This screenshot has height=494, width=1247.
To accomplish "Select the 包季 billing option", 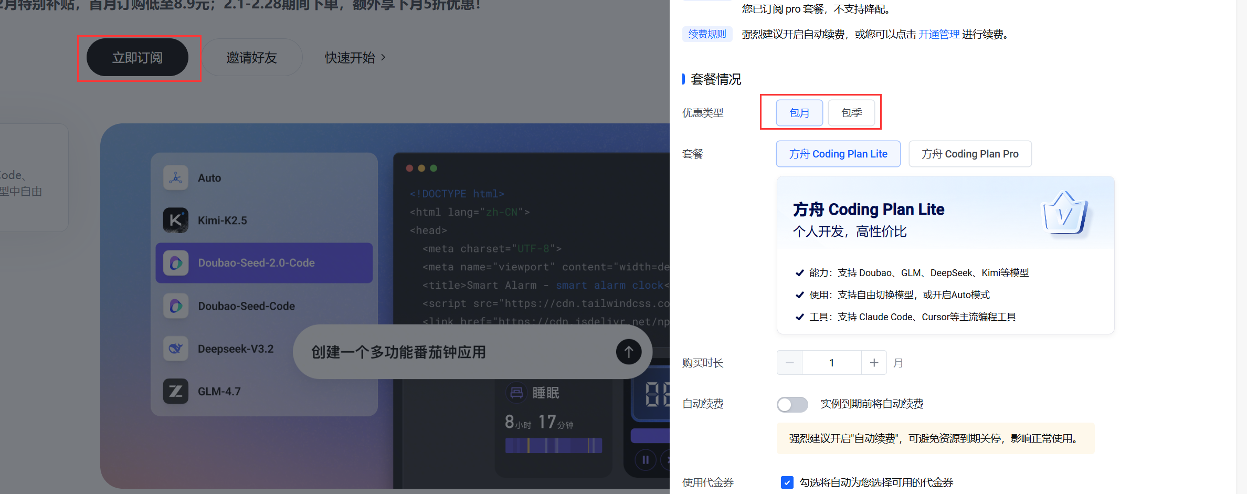I will coord(851,113).
